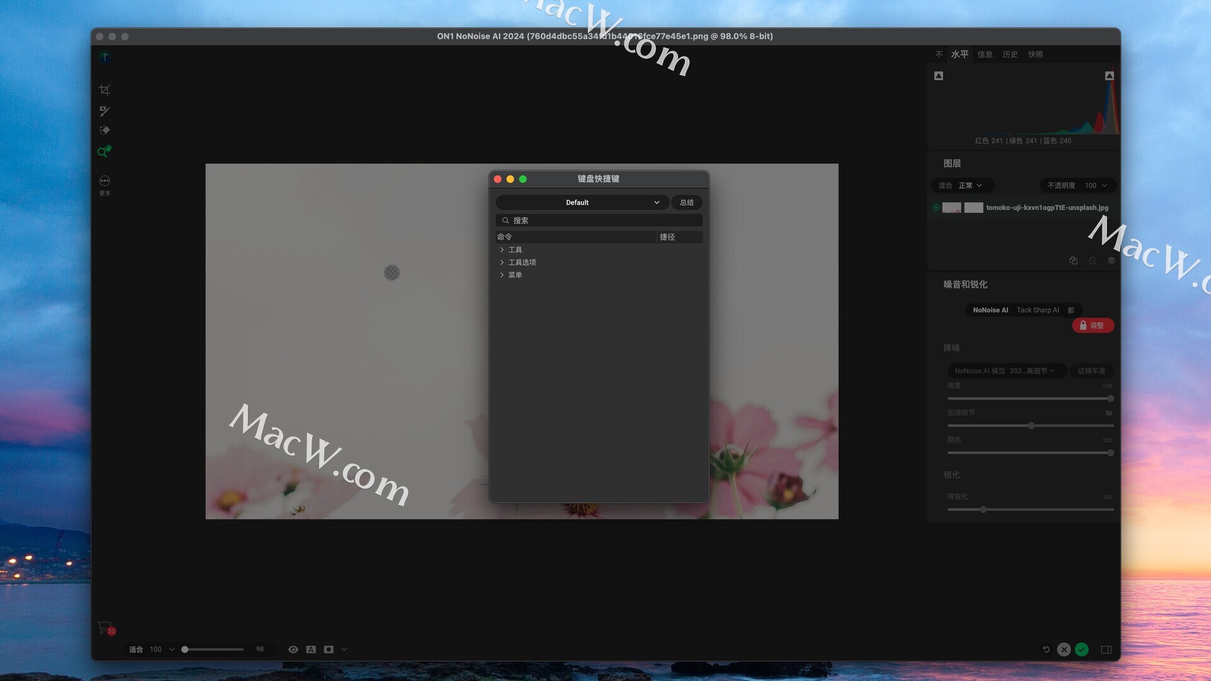Open the shopping cart icon with badge 30
Screen dimensions: 1211x681
(x=106, y=628)
